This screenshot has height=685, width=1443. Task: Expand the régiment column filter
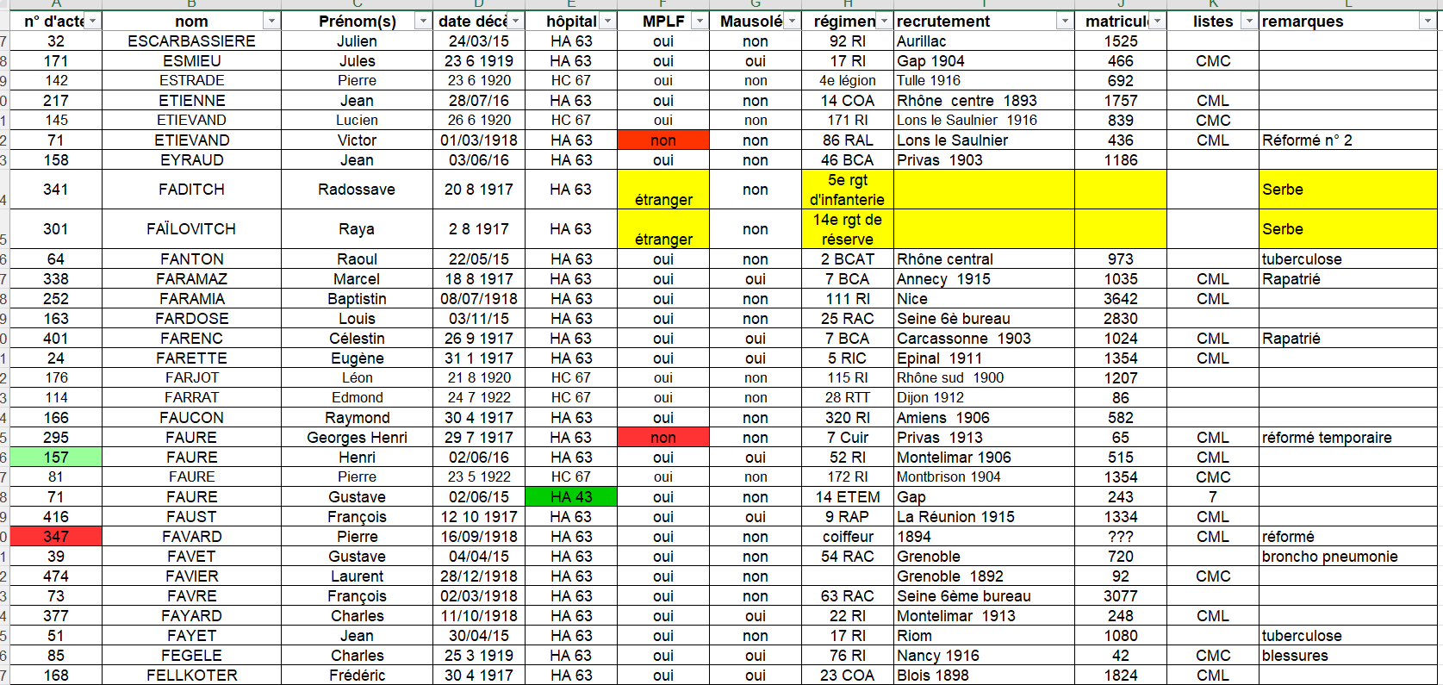pyautogui.click(x=885, y=22)
